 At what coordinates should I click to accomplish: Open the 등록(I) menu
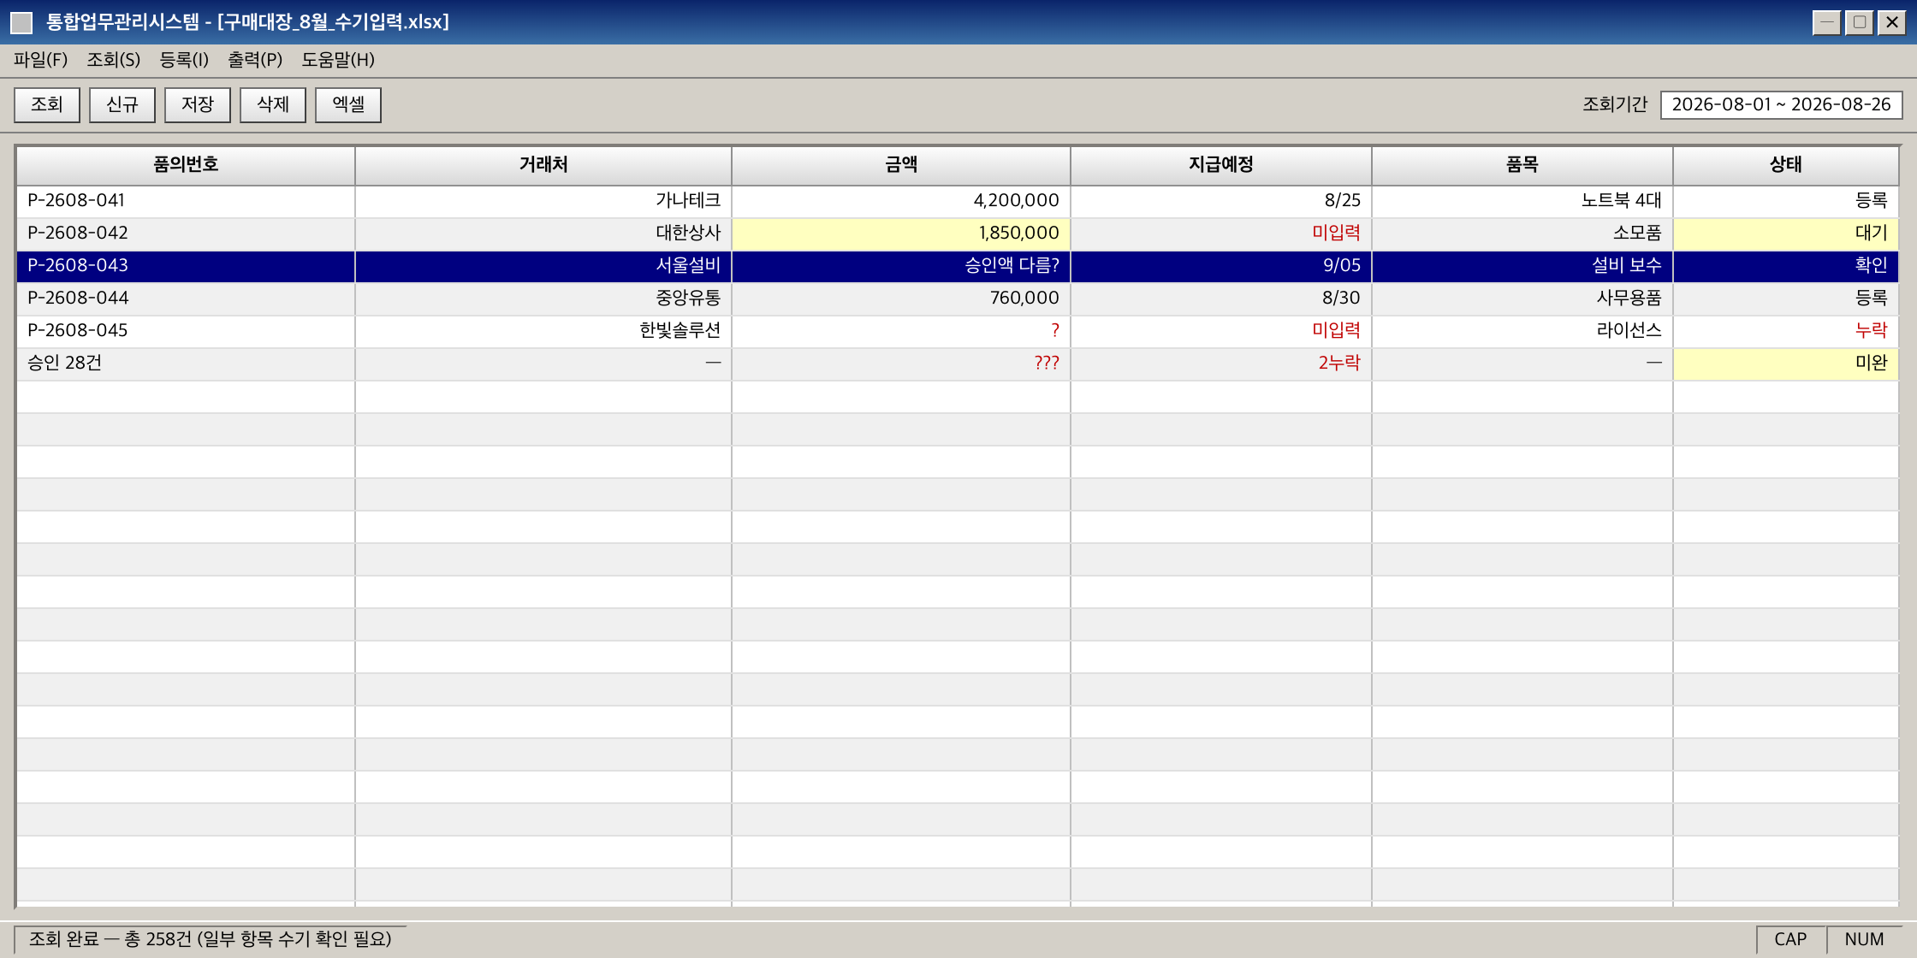(x=184, y=60)
